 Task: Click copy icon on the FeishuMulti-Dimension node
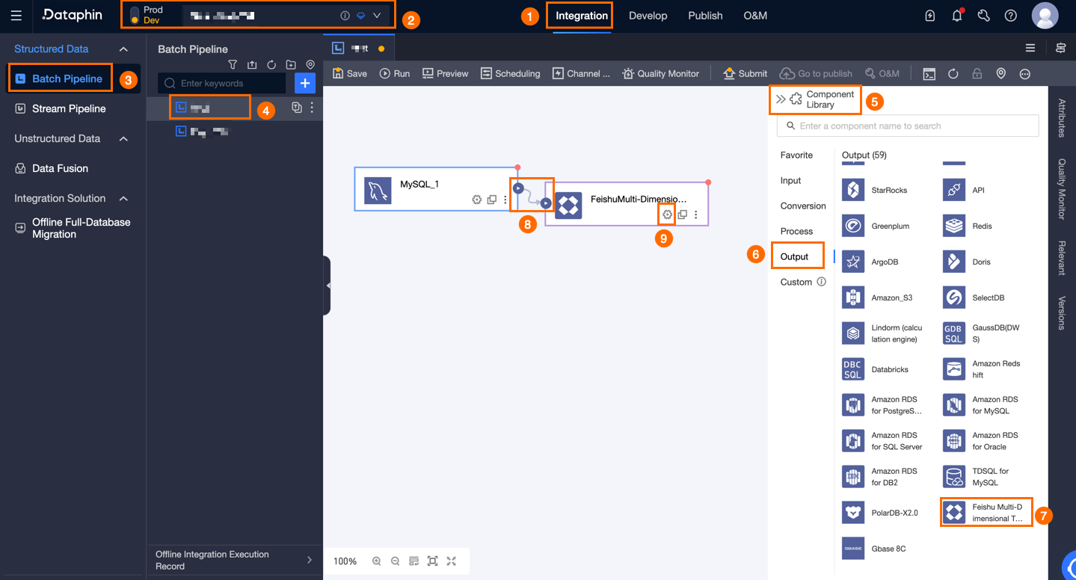pos(682,215)
